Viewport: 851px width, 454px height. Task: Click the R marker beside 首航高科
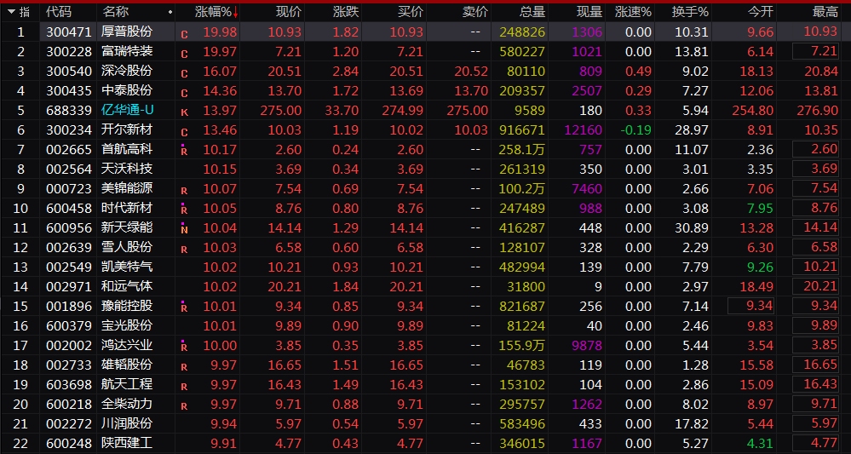tap(184, 151)
